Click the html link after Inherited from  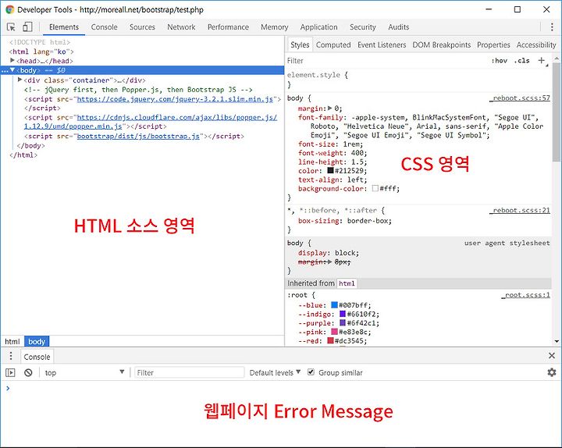[347, 283]
